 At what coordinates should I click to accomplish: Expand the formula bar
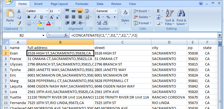coord(220,35)
